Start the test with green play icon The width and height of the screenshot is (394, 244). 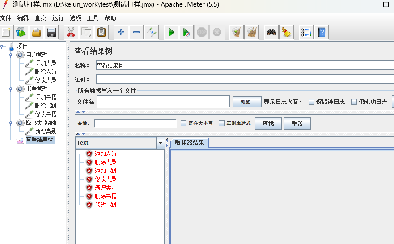coord(171,32)
